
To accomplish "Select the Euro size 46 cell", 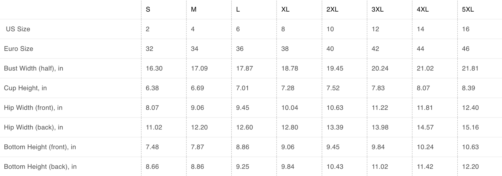I will coord(466,49).
